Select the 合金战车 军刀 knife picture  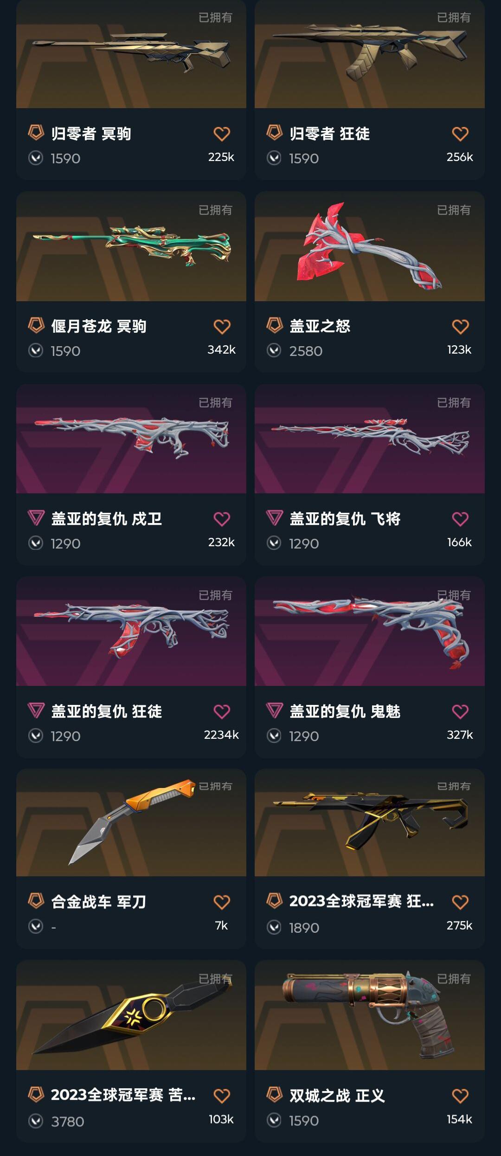click(x=131, y=822)
